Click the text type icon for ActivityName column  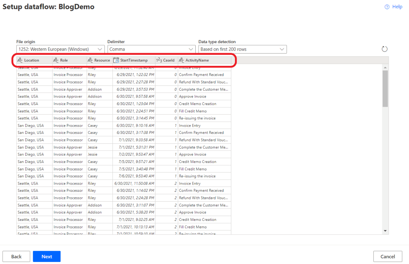click(x=181, y=60)
